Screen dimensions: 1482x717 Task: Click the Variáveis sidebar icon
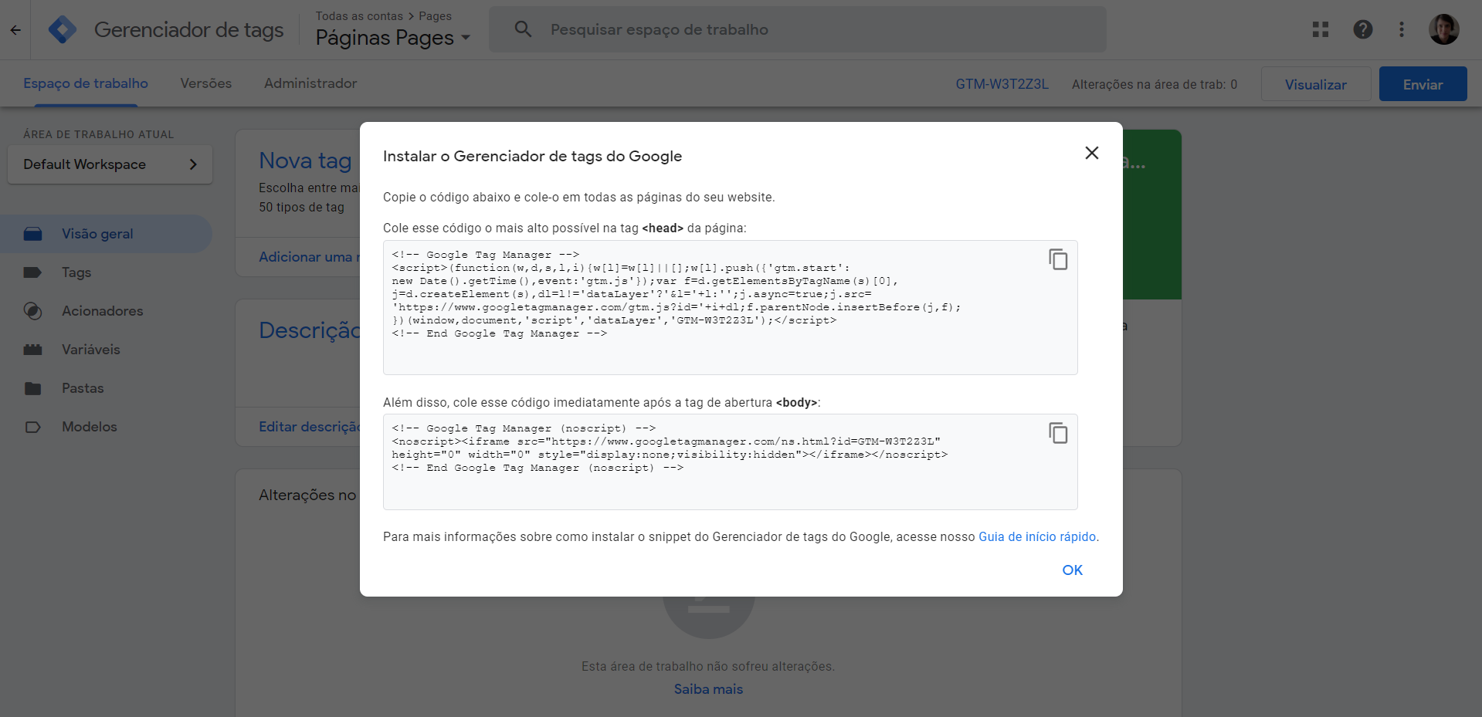click(x=32, y=350)
